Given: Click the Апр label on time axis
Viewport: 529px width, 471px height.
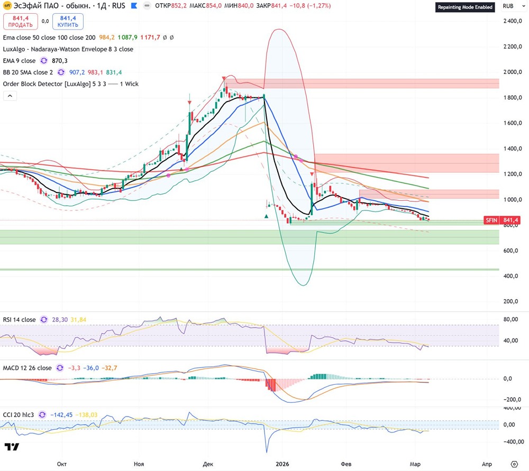Looking at the screenshot, I should click(487, 464).
